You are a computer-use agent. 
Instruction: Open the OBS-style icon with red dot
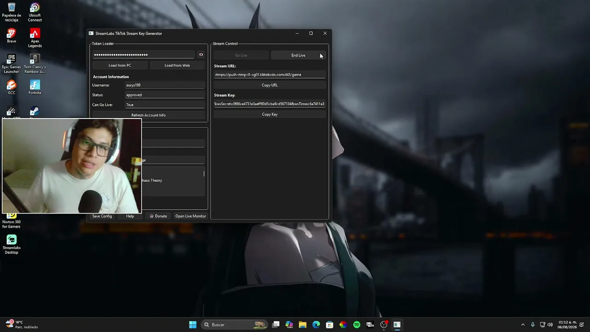(383, 325)
